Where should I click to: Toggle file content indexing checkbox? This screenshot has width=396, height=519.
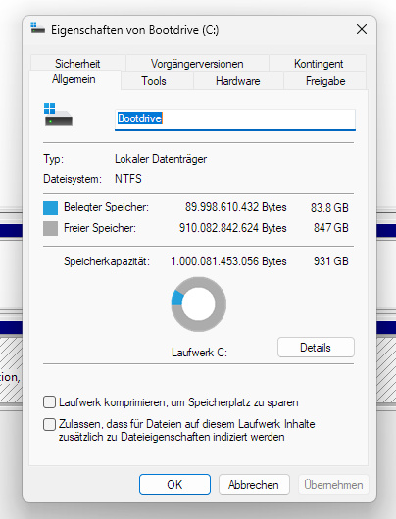pos(49,424)
